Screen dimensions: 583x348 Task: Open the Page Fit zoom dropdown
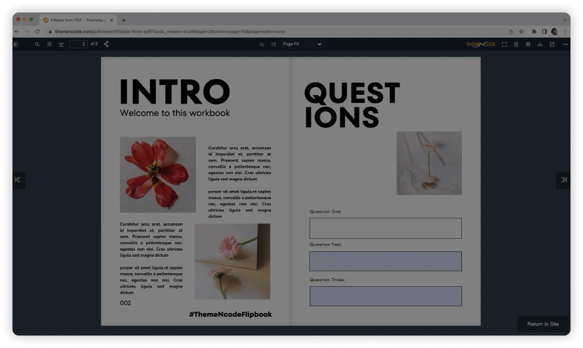302,44
